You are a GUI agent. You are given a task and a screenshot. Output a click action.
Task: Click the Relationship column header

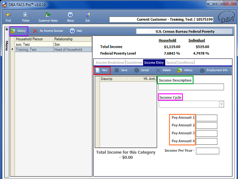pyautogui.click(x=73, y=39)
